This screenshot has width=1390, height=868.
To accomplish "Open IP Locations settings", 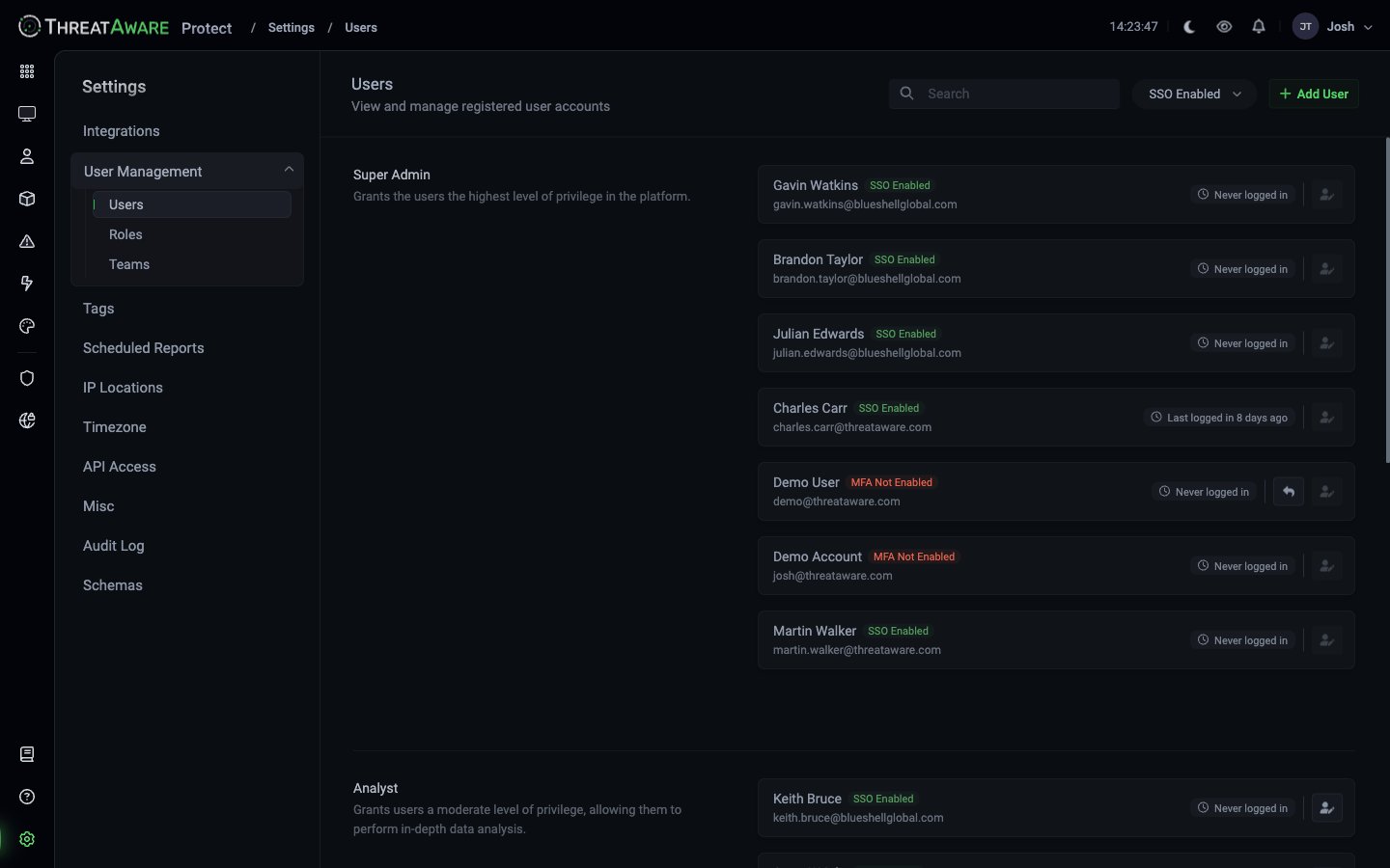I will (123, 388).
